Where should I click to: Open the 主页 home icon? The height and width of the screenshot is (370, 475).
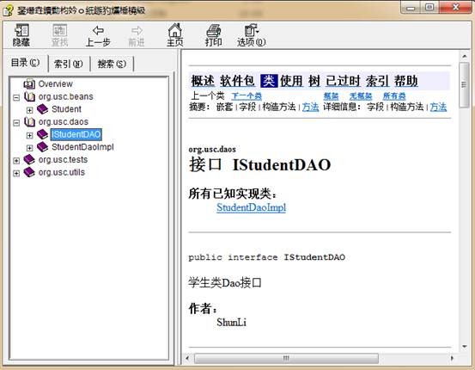tap(174, 30)
